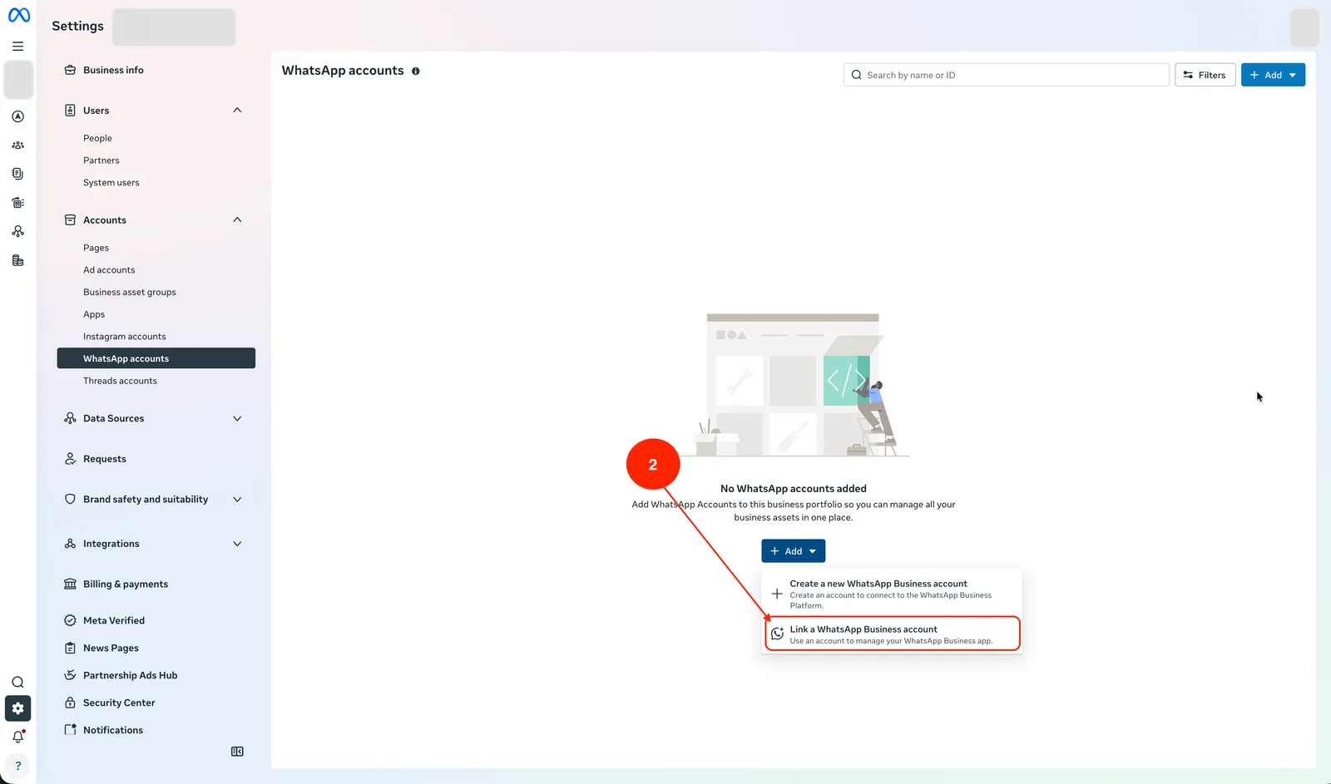
Task: Open the Partners page
Action: (101, 160)
